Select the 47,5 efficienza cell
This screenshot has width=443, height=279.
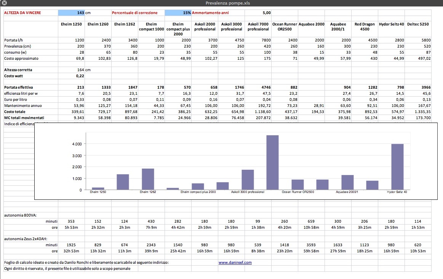tap(258, 94)
